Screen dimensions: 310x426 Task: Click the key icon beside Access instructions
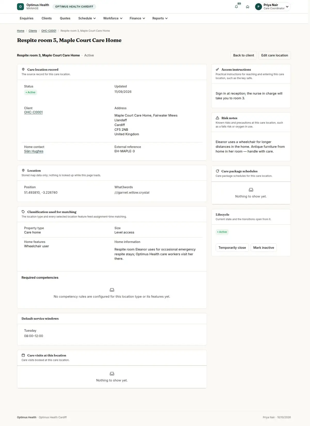coord(217,70)
